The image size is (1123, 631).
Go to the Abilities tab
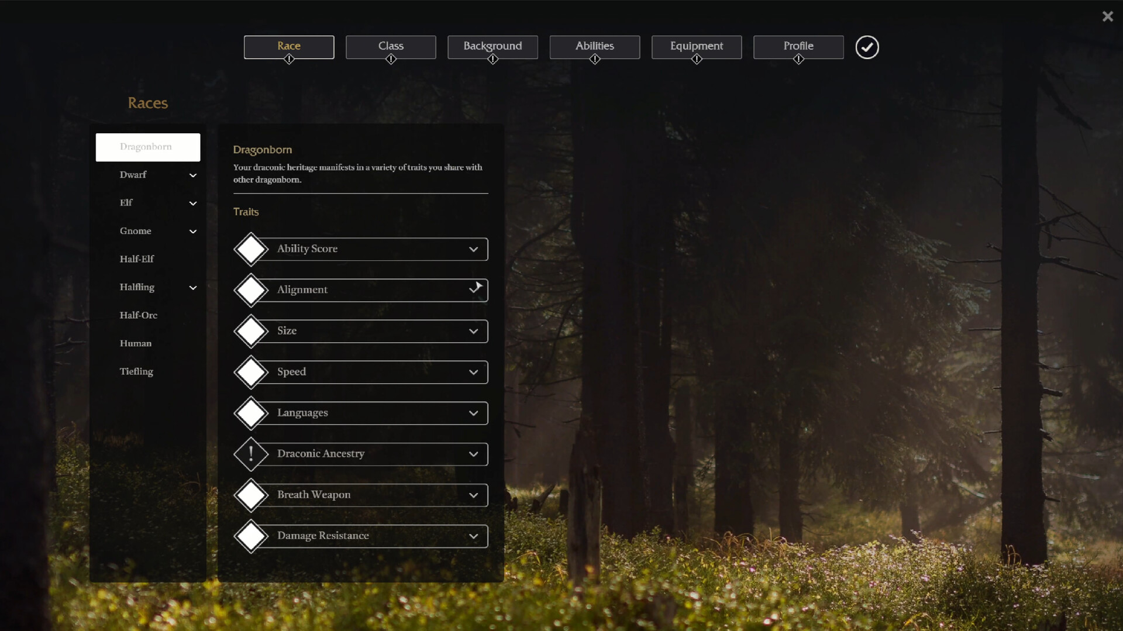pyautogui.click(x=594, y=46)
